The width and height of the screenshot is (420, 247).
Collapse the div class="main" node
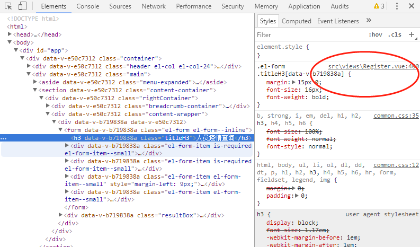[x=29, y=74]
